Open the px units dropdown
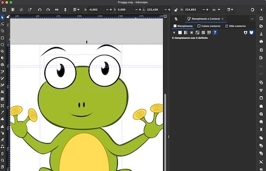Screen dimensions: 266x171 [x=216, y=10]
